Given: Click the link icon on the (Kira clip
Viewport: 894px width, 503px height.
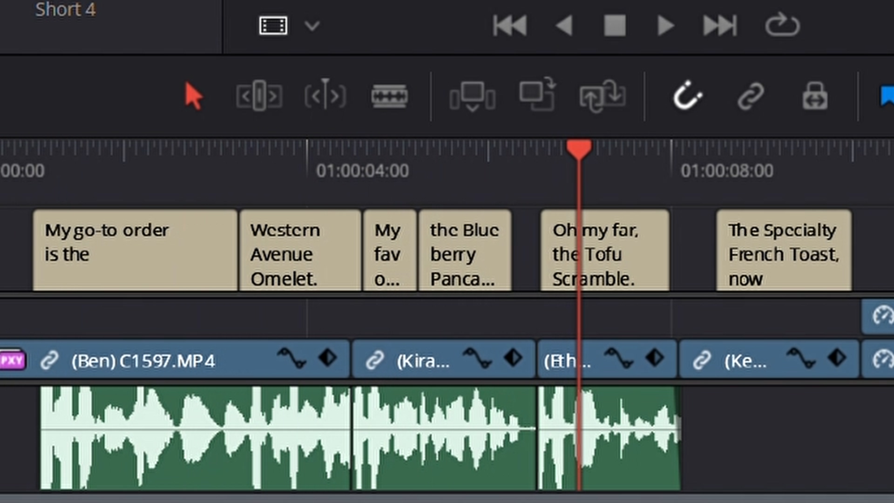Looking at the screenshot, I should click(x=374, y=360).
